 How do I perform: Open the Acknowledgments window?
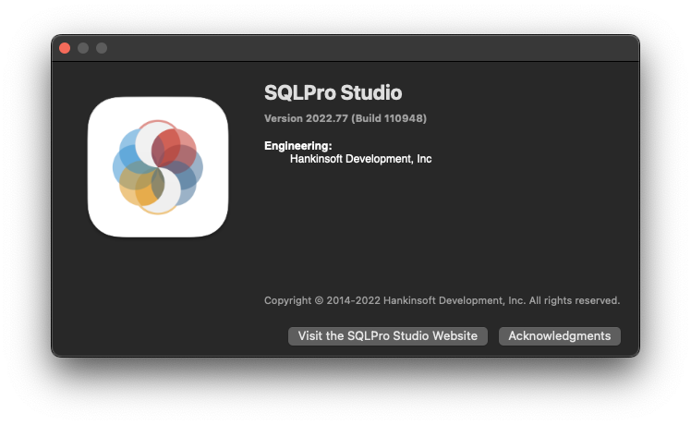(559, 336)
